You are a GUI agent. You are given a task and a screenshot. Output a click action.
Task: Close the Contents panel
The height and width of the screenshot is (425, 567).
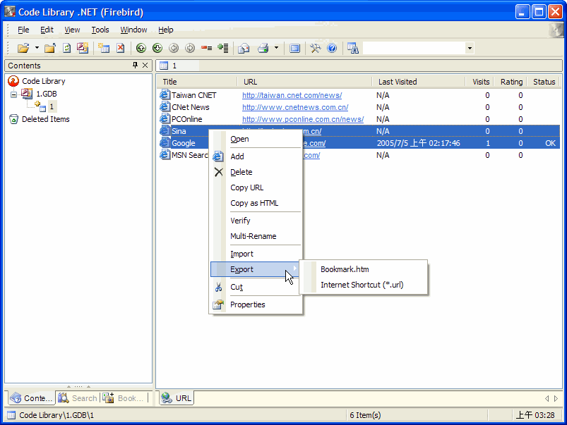145,65
